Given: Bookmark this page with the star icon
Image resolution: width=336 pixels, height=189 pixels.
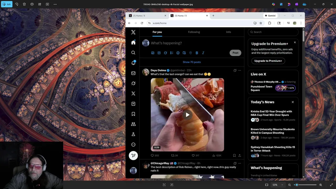Looking at the screenshot, I should point(261,23).
